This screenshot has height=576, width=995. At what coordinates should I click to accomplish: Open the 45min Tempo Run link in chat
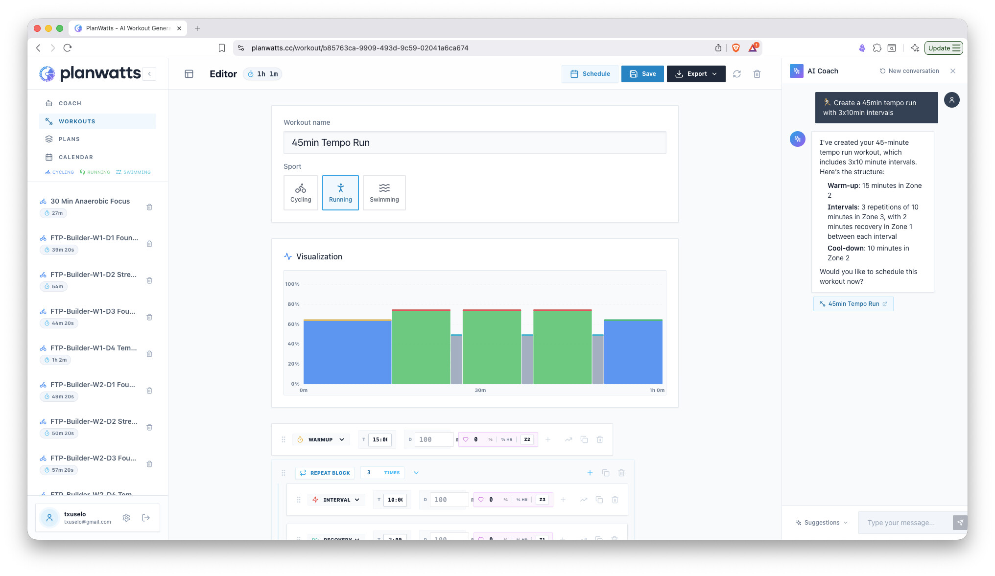click(x=853, y=304)
